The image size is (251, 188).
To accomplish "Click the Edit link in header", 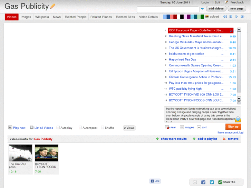I will tap(217, 2).
